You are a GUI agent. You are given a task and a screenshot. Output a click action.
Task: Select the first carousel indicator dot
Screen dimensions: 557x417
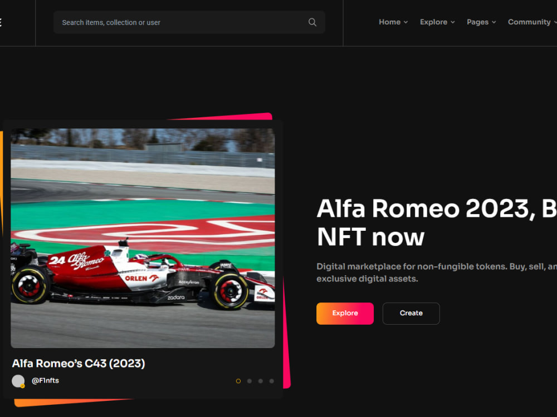click(x=238, y=381)
